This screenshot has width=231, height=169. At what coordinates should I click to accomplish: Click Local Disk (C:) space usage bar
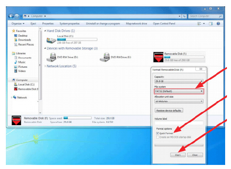77,39
